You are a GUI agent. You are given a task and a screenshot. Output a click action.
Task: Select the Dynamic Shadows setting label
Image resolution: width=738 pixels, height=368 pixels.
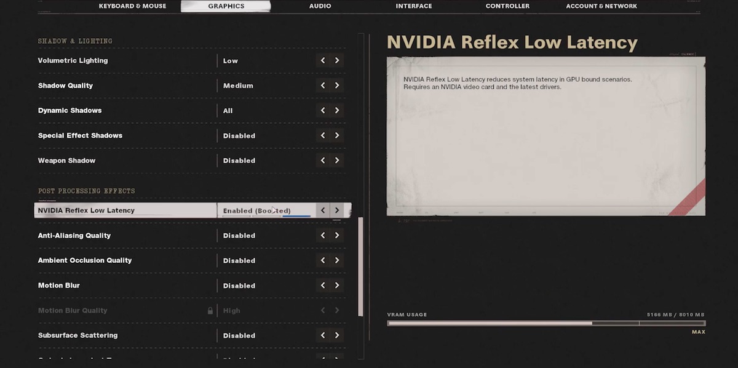tap(69, 111)
